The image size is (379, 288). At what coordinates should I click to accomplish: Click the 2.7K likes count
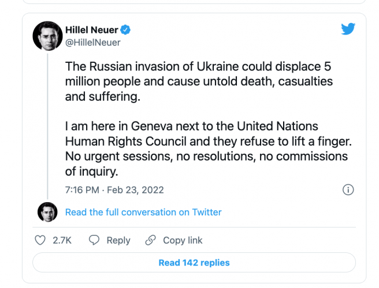(x=62, y=240)
